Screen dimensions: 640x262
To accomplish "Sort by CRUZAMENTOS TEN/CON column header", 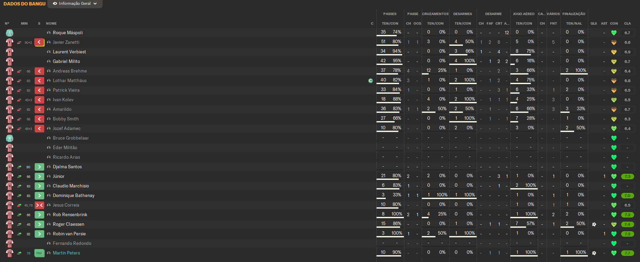I will (x=435, y=24).
